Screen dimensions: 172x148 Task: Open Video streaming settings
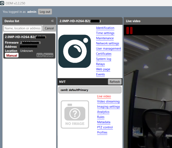(108, 102)
